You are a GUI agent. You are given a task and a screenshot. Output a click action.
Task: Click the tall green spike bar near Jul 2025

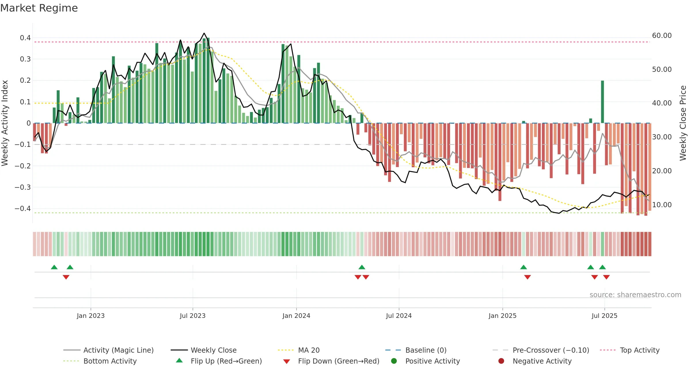[602, 102]
